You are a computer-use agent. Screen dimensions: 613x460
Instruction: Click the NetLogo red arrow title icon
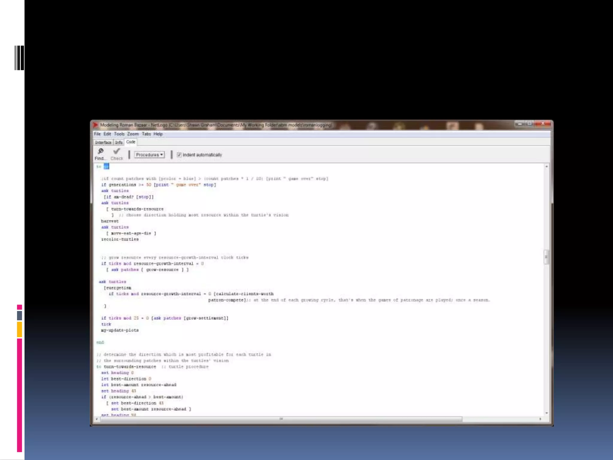[x=95, y=125]
